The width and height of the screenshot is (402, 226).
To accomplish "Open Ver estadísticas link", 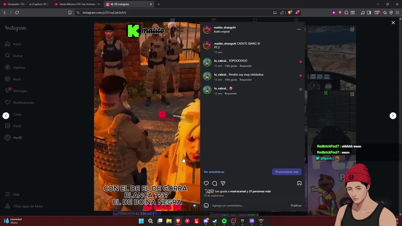I will [214, 172].
